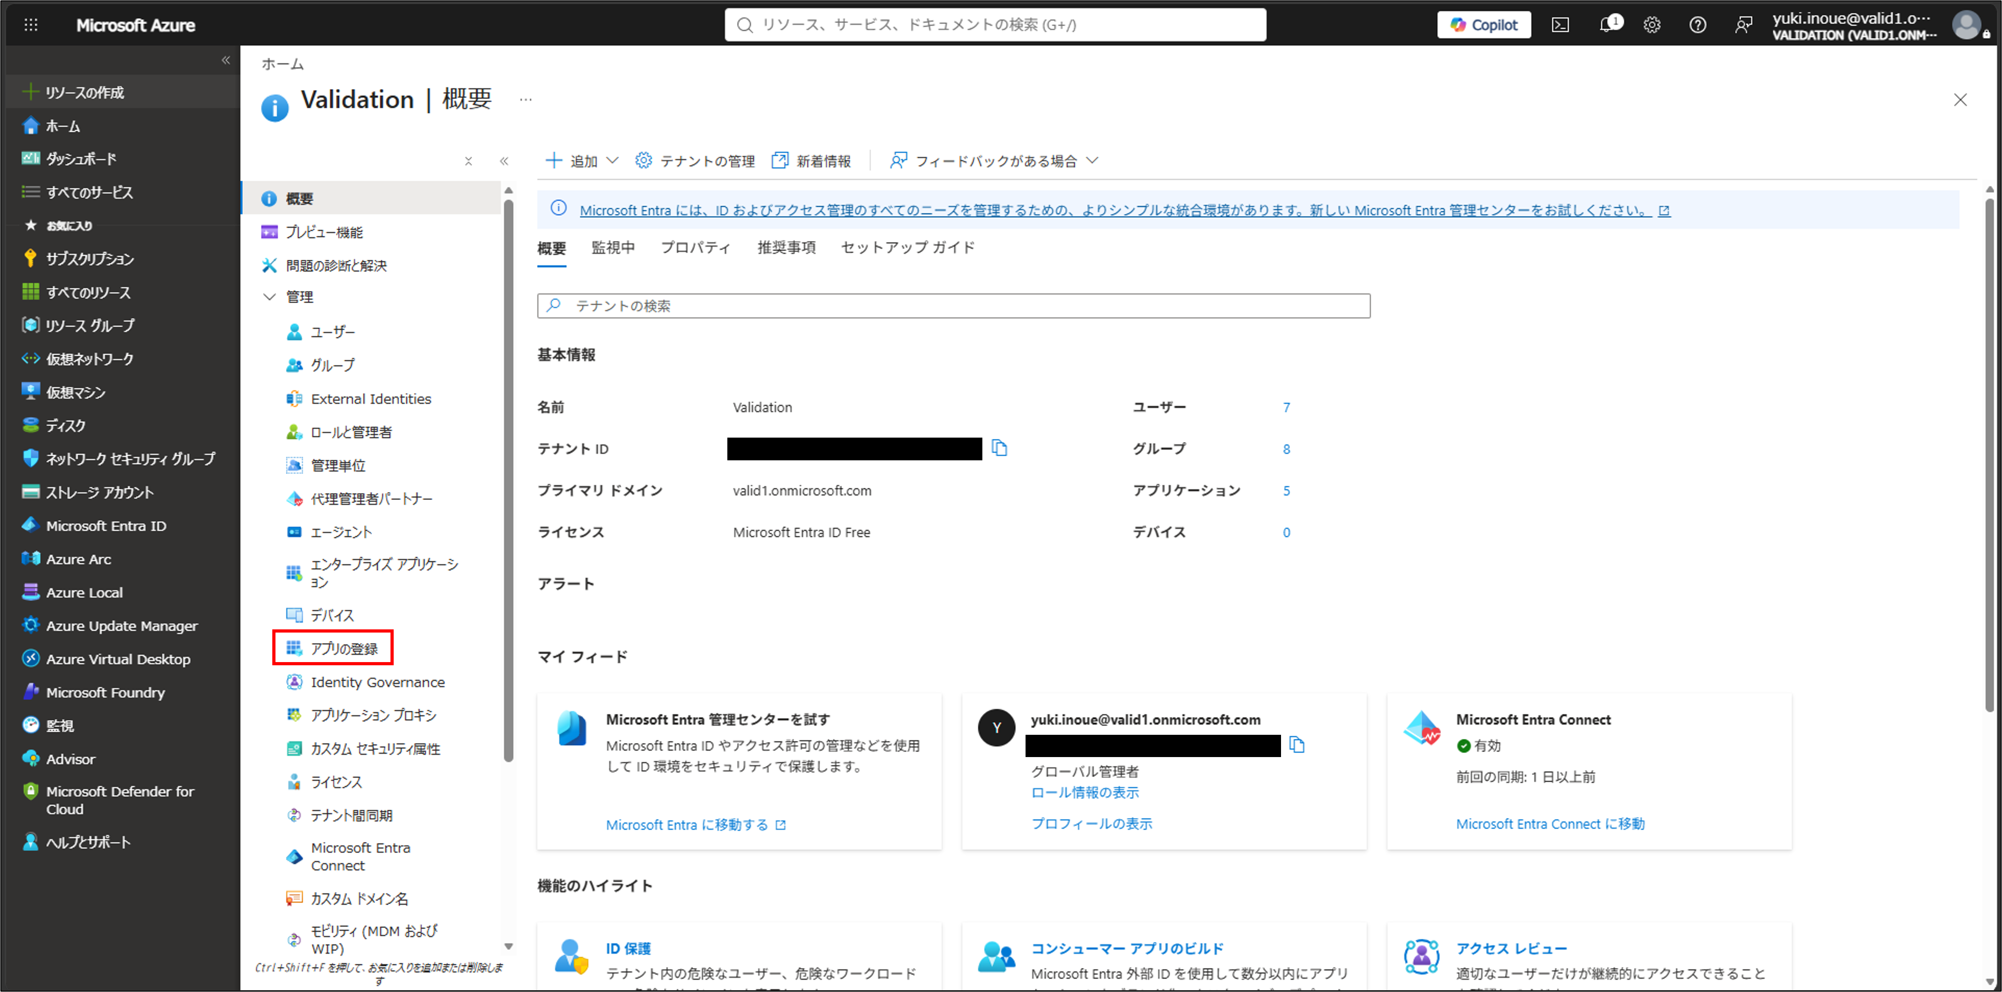Switch to the プロパティ tab

click(696, 248)
